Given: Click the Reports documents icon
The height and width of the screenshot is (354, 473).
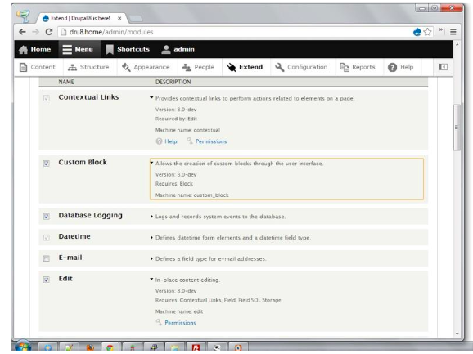Looking at the screenshot, I should 345,67.
